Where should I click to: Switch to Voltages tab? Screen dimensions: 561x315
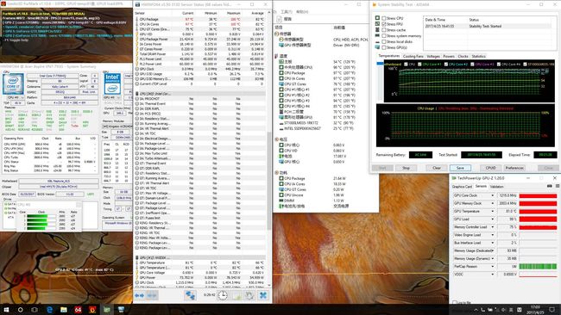433,56
